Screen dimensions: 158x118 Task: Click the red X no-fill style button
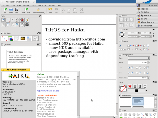130,86
